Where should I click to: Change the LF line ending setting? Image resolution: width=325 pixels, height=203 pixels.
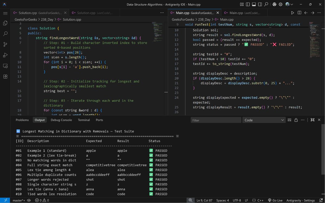(x=246, y=200)
